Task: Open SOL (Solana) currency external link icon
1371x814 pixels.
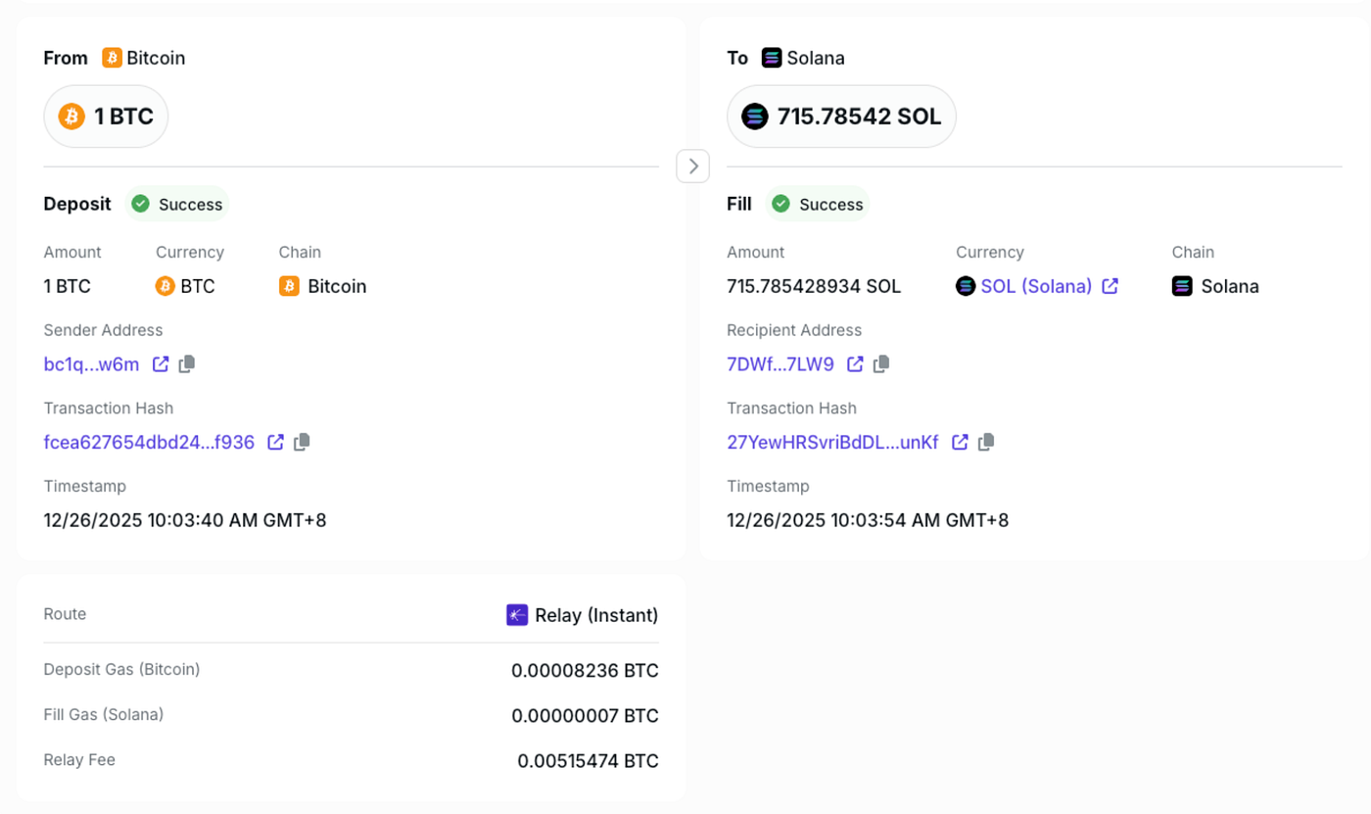Action: pyautogui.click(x=1111, y=286)
